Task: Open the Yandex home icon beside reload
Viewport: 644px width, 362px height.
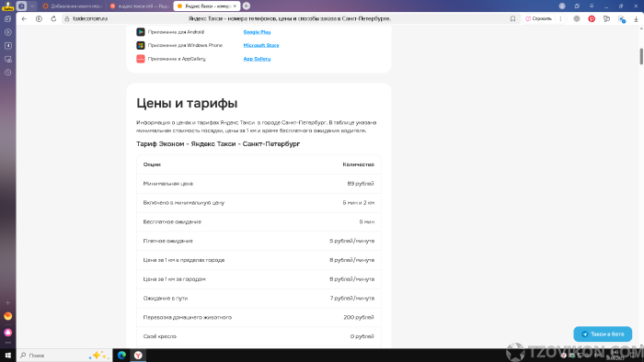Action: point(39,19)
